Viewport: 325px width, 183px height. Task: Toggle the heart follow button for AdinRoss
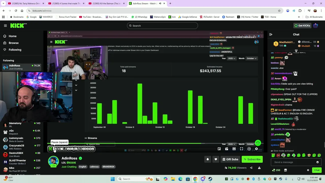[216, 159]
